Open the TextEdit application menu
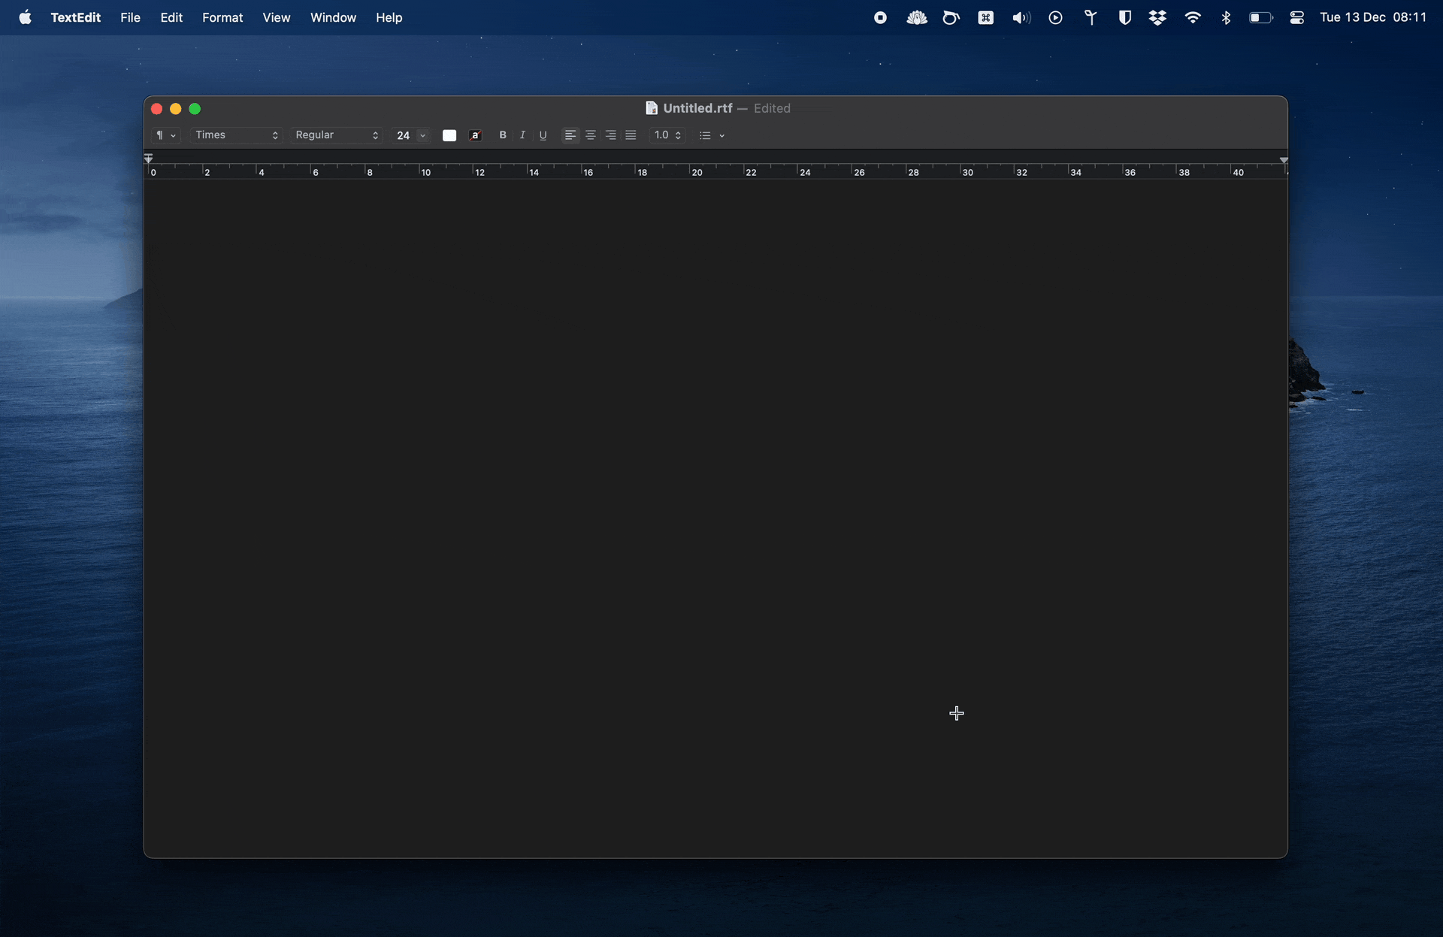The image size is (1443, 937). (75, 17)
